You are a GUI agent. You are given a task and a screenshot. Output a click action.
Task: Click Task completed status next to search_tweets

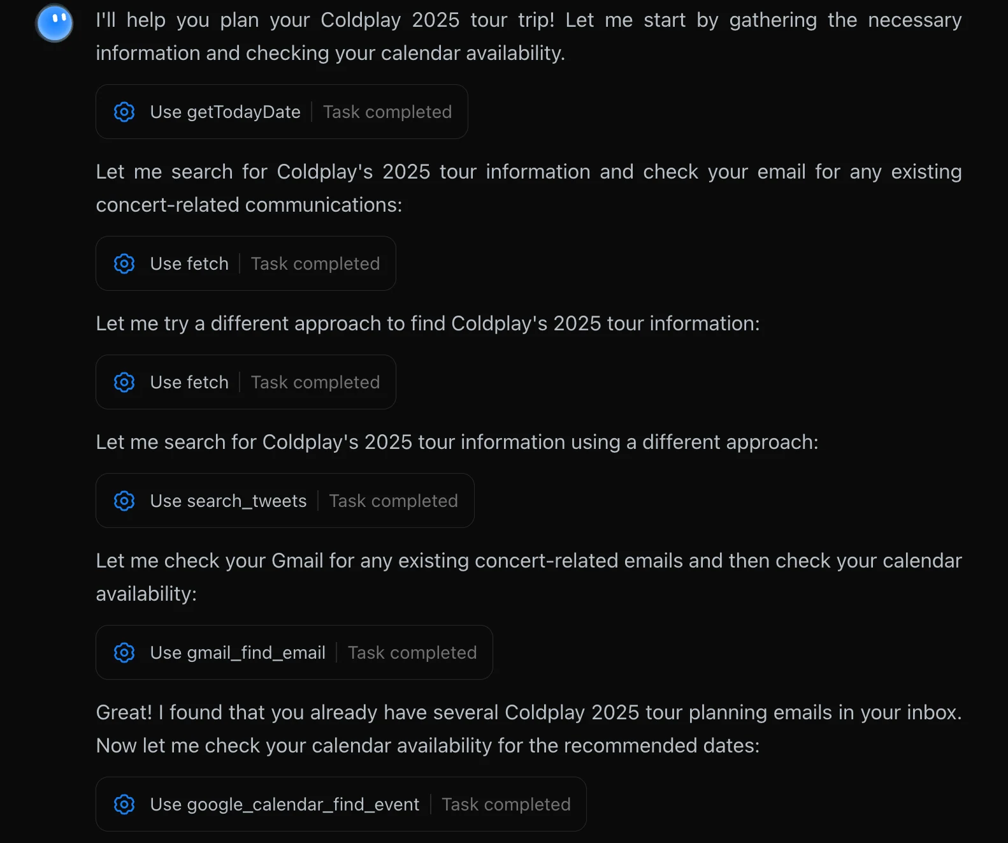point(394,501)
